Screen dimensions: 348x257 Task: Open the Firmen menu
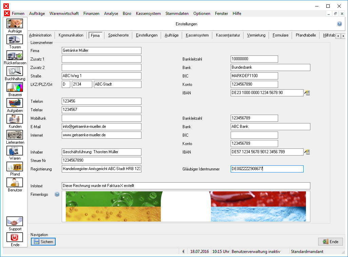coord(18,14)
